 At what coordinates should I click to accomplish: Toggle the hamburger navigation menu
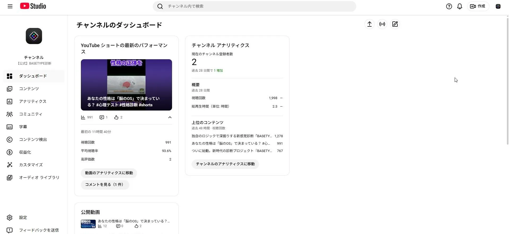coord(10,6)
